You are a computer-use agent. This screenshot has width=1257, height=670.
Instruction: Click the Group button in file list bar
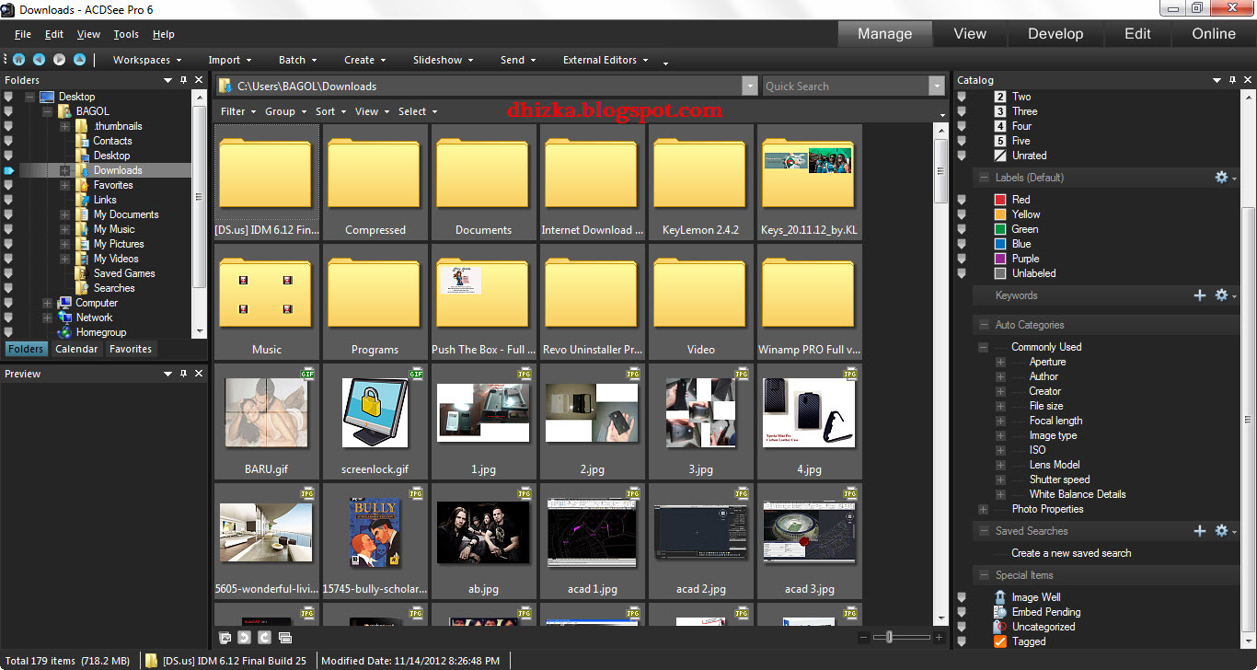point(286,111)
